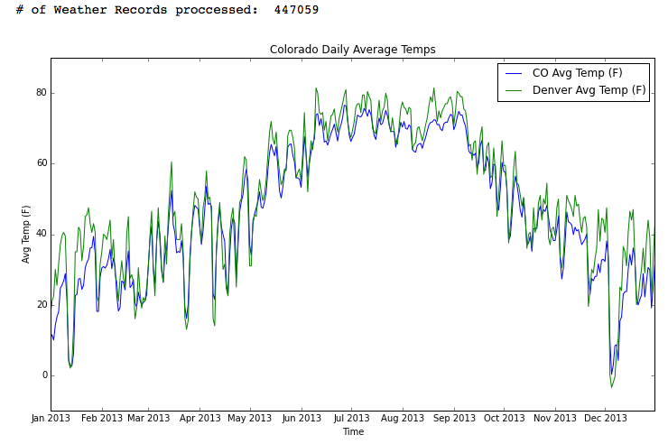
Task: Click the green legend line sample
Action: pyautogui.click(x=514, y=90)
